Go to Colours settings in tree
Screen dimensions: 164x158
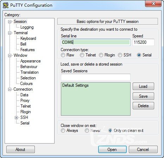(x=26, y=84)
